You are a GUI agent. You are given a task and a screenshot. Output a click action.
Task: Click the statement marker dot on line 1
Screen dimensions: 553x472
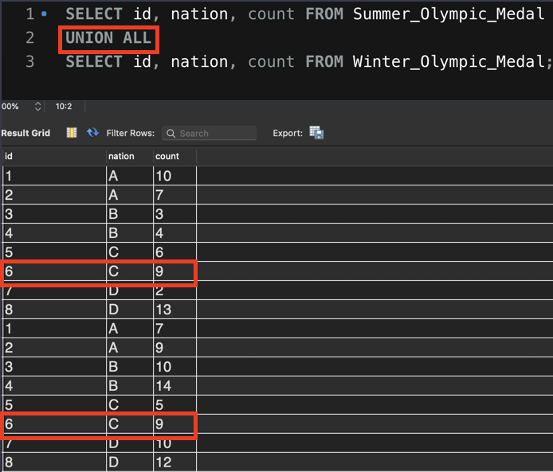pos(44,14)
